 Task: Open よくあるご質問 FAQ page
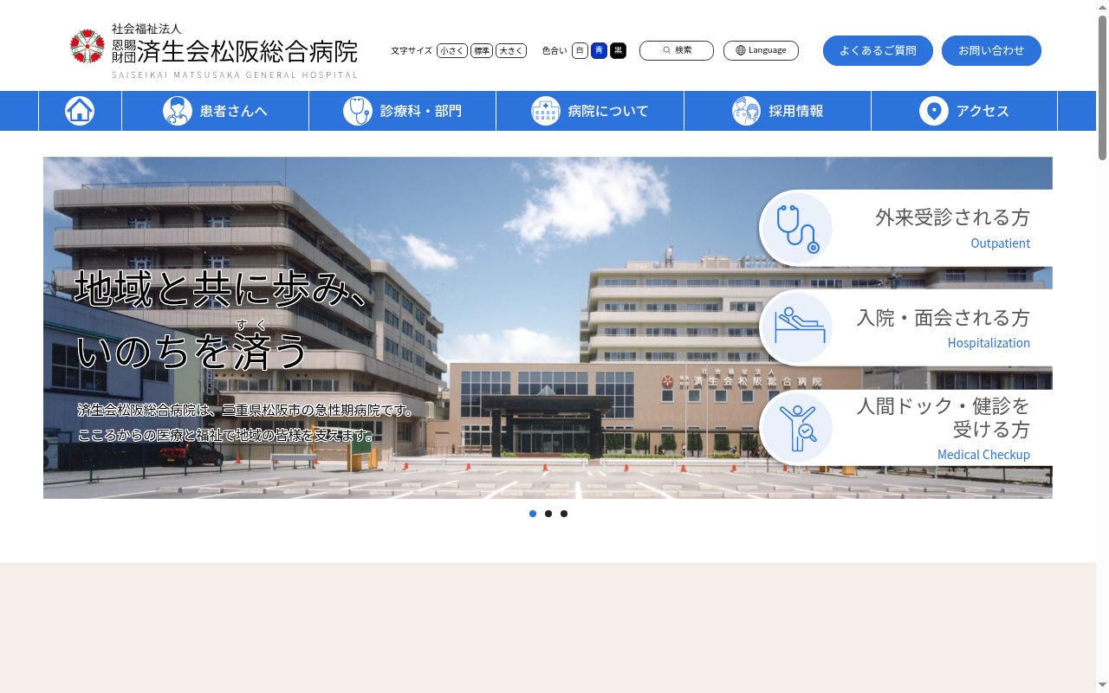[878, 50]
